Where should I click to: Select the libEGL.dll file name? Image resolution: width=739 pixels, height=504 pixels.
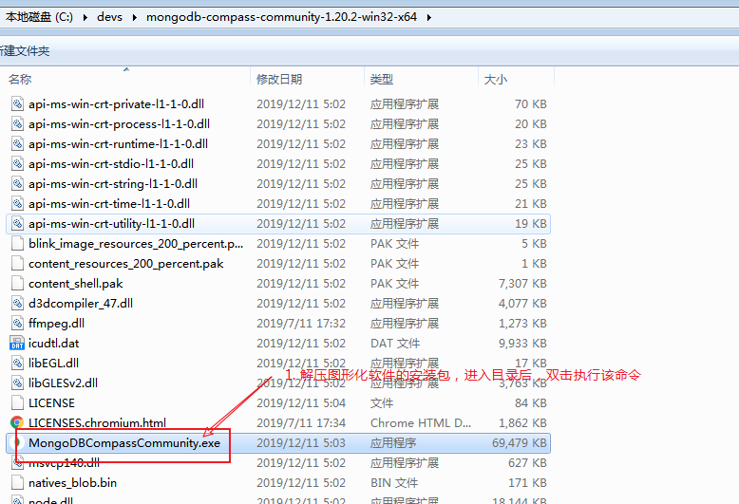pyautogui.click(x=54, y=364)
